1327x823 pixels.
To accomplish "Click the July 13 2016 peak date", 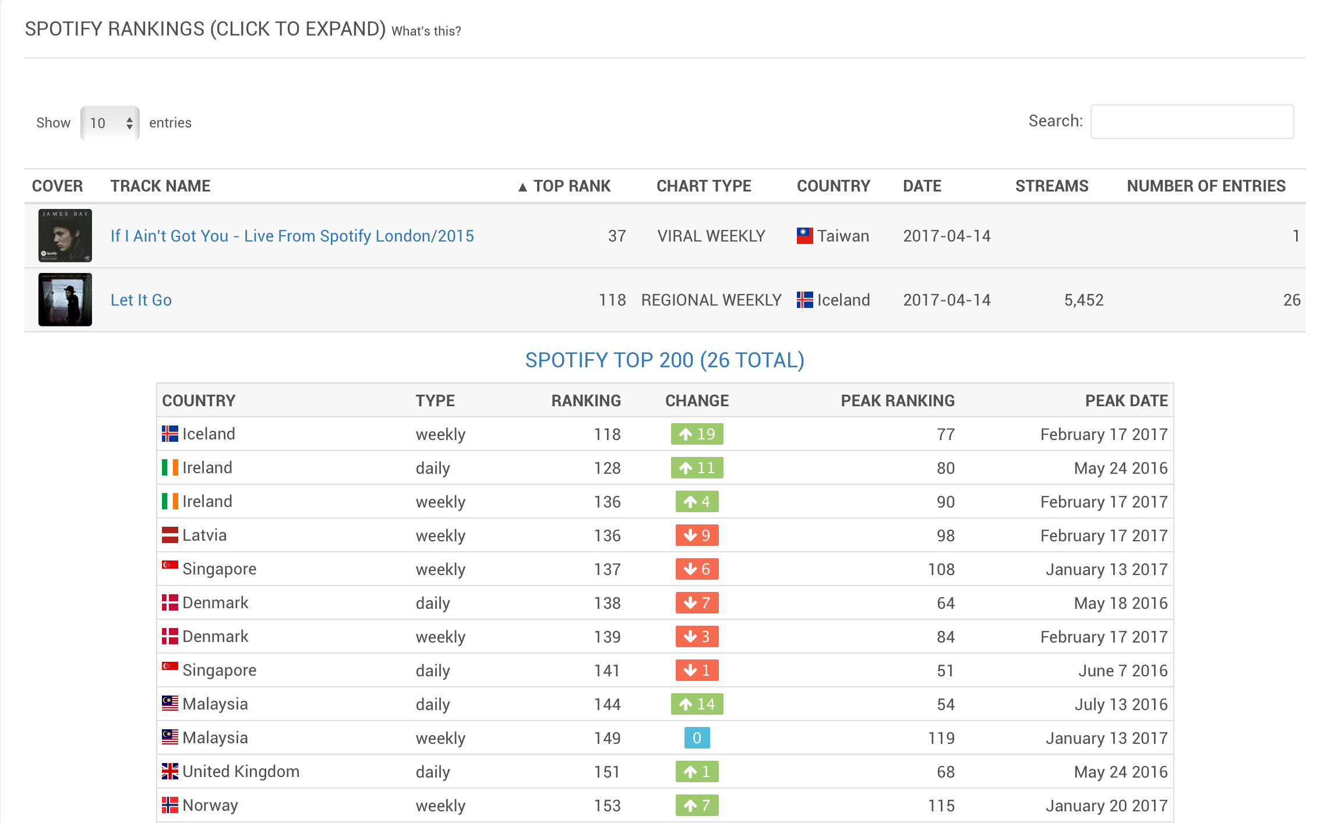I will coord(1121,704).
